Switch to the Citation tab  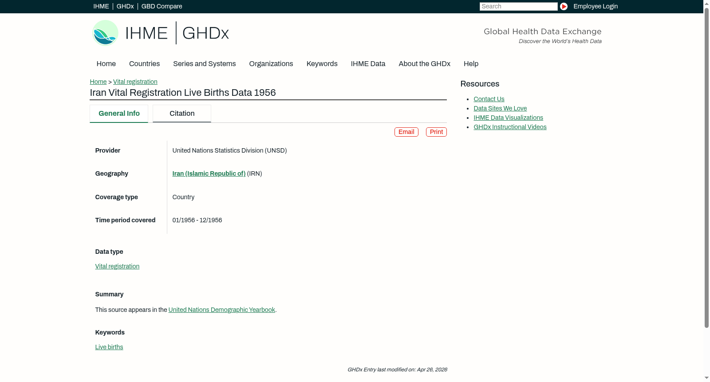[x=182, y=114]
